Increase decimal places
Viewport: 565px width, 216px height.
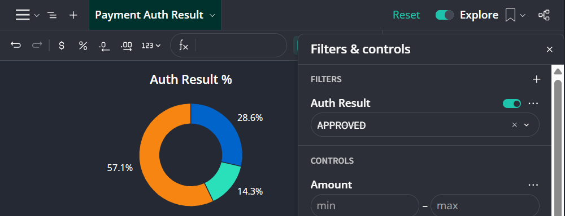[x=126, y=46]
